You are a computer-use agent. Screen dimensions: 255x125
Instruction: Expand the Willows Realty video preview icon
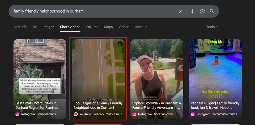[120, 44]
